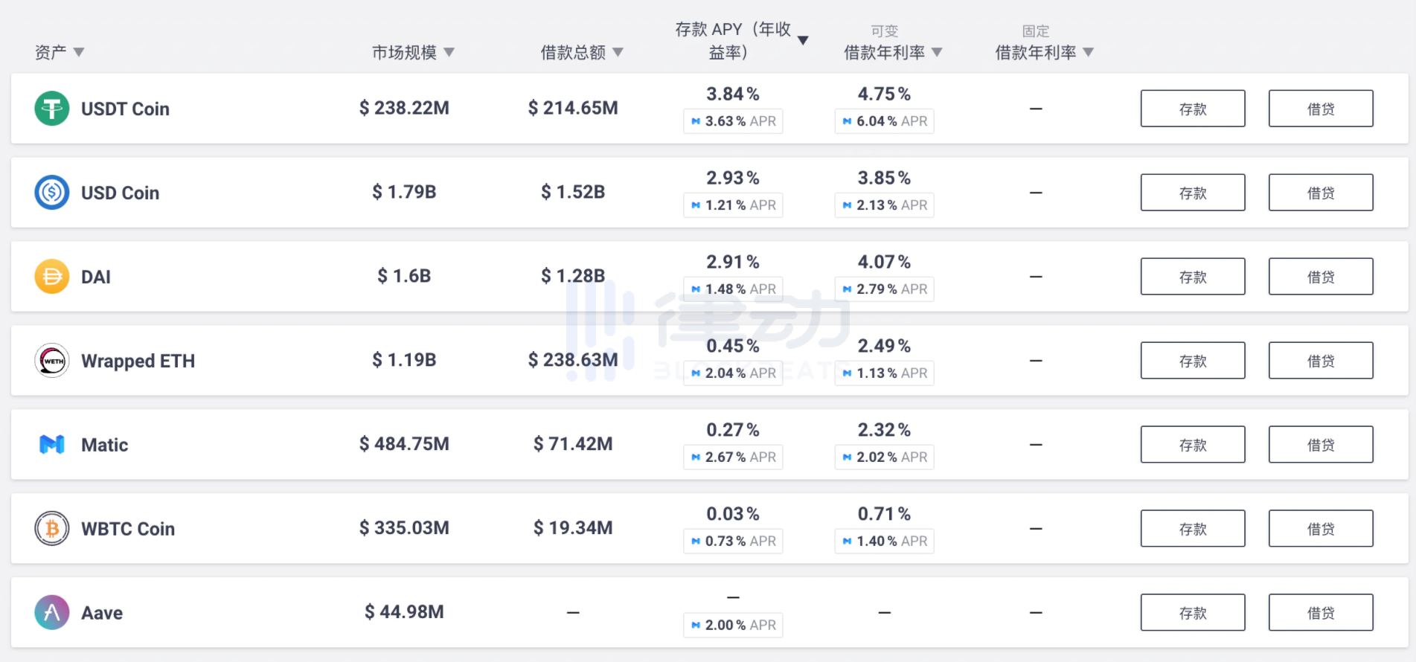The width and height of the screenshot is (1416, 662).
Task: Select the DAI yellow coin icon
Action: click(52, 277)
